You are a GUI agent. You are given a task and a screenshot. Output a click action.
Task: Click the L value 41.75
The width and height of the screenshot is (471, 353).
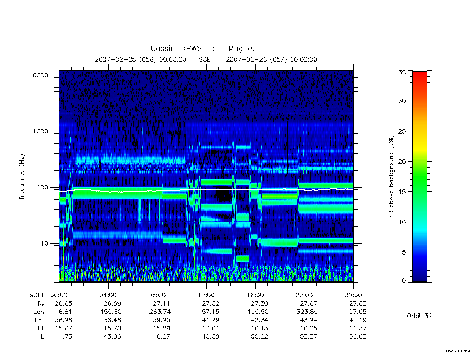point(63,336)
